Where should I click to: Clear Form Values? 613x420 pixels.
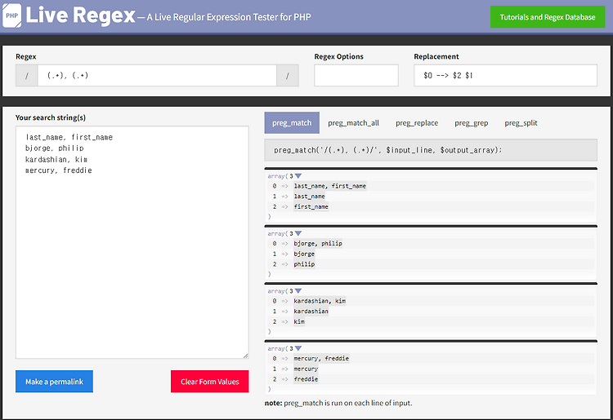click(209, 382)
